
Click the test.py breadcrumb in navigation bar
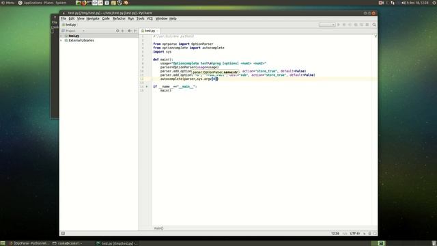(x=69, y=25)
